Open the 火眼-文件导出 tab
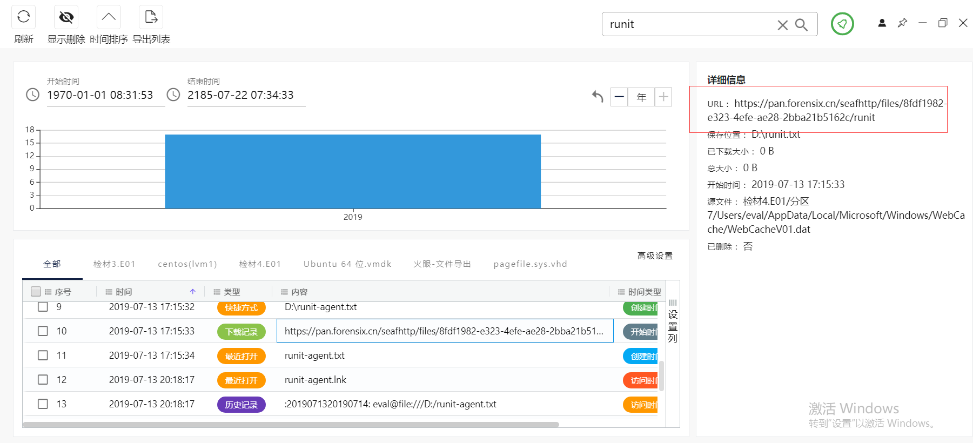The image size is (973, 443). click(442, 264)
